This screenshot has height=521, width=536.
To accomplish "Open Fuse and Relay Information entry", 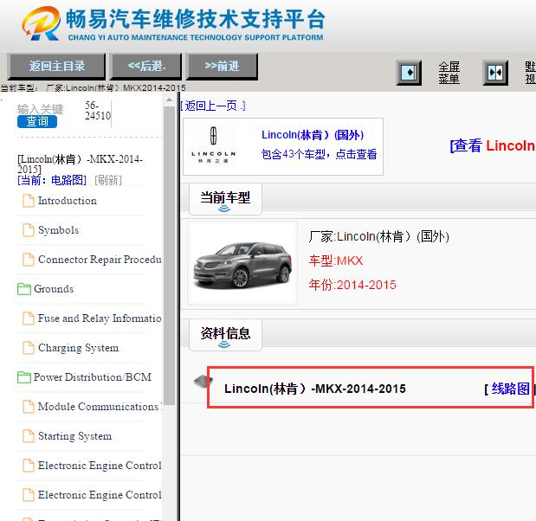I will tap(100, 318).
